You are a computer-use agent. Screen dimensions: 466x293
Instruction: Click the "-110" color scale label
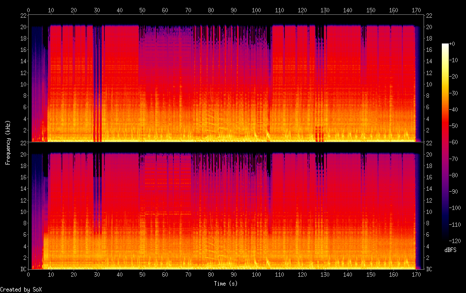point(455,225)
